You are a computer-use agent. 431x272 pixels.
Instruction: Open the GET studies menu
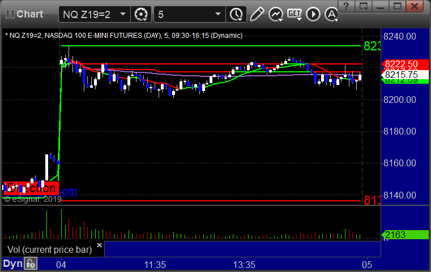pyautogui.click(x=295, y=14)
